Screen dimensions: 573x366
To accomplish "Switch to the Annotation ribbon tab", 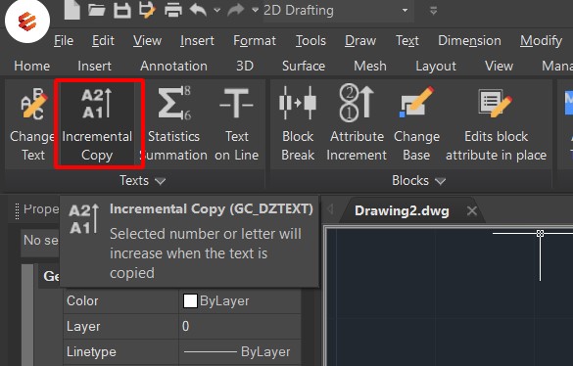I will 173,67.
